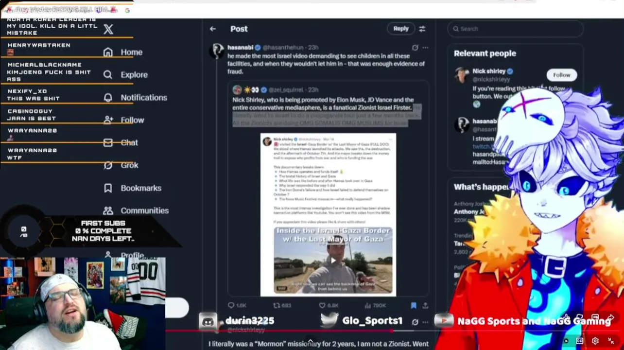Click hasanabi's avatar on the post
The image size is (624, 350).
click(217, 51)
